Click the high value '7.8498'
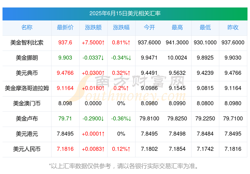Screen dimensions: 250x174 point(177,134)
